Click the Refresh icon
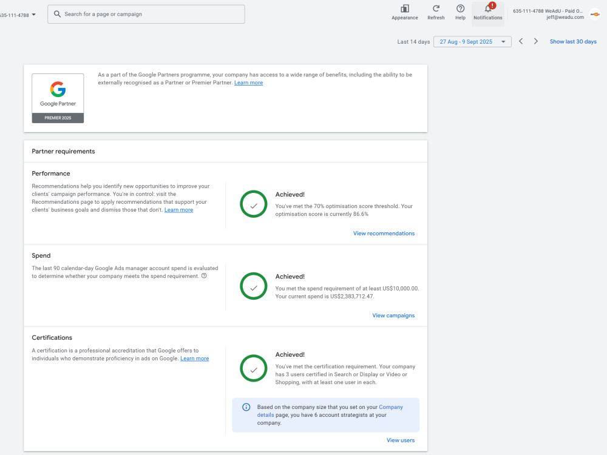607x455 pixels. (x=436, y=8)
